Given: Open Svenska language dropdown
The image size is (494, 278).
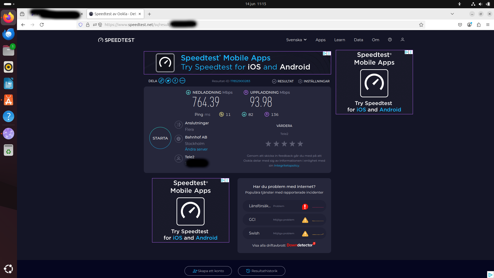Looking at the screenshot, I should click(x=296, y=40).
